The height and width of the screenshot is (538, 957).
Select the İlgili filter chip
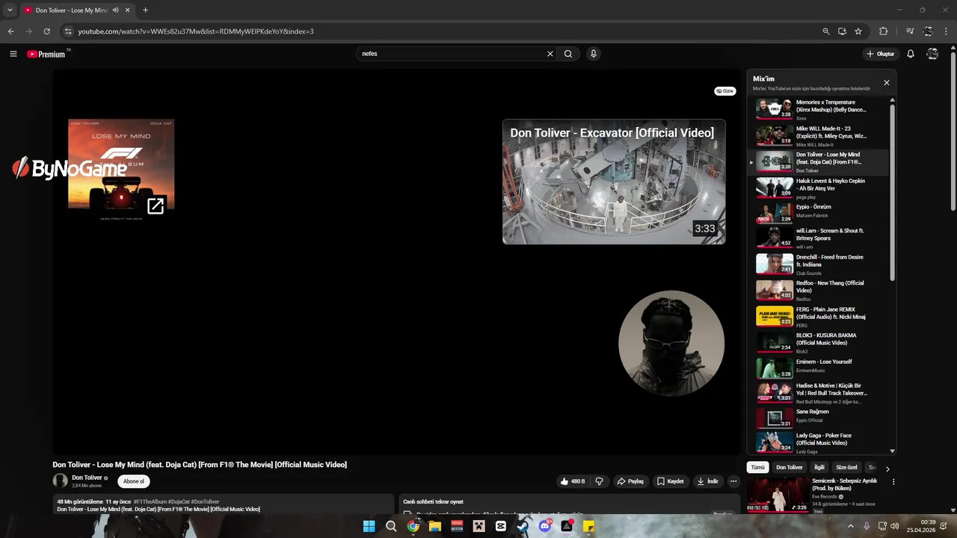(x=819, y=468)
